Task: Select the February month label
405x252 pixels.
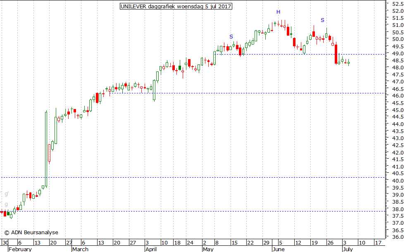Action: point(20,249)
